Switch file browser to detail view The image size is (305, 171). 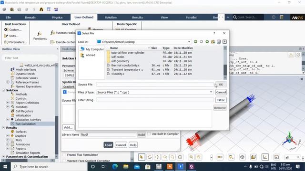pyautogui.click(x=224, y=42)
